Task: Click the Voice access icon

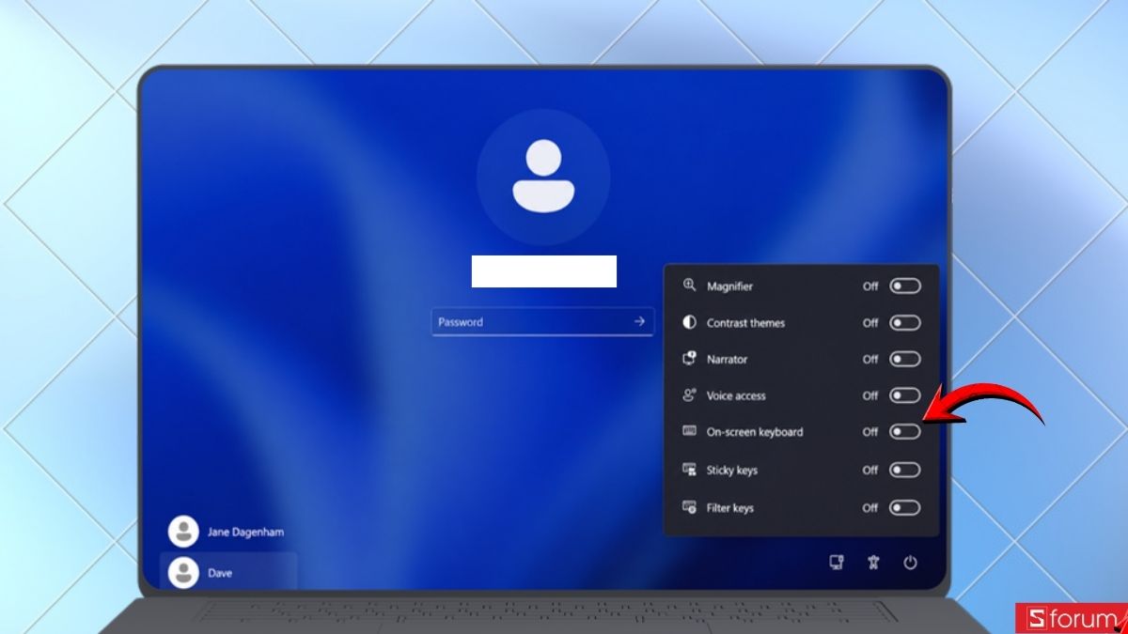Action: coord(689,395)
